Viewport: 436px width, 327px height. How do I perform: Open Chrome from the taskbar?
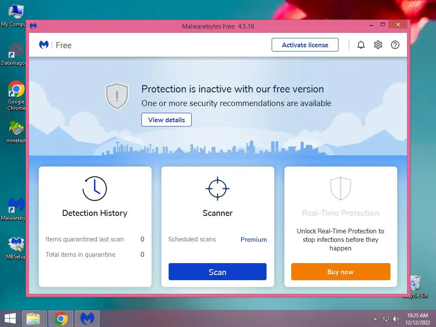61,318
